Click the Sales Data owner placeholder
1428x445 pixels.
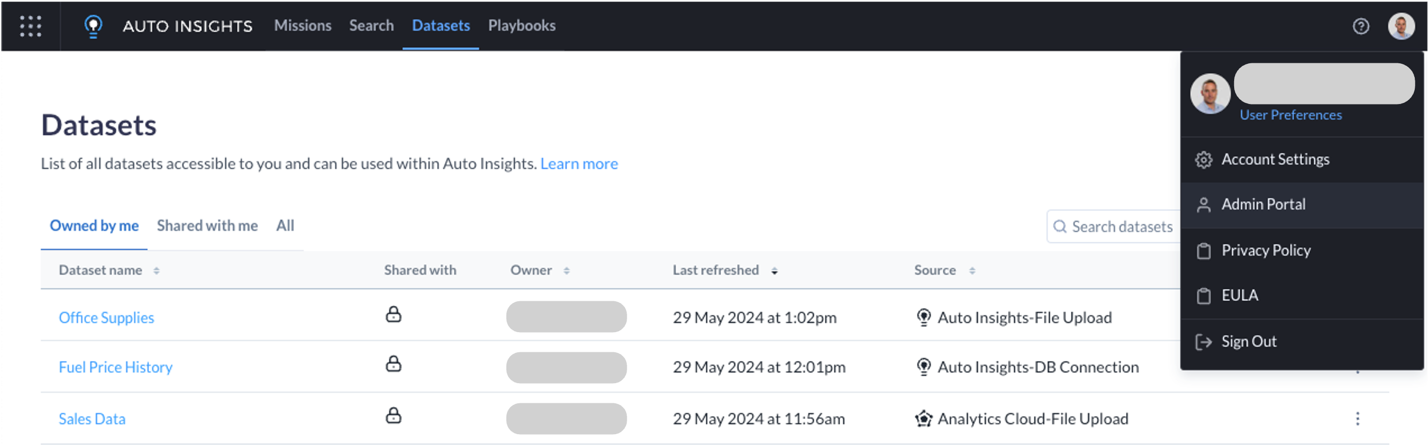click(567, 419)
